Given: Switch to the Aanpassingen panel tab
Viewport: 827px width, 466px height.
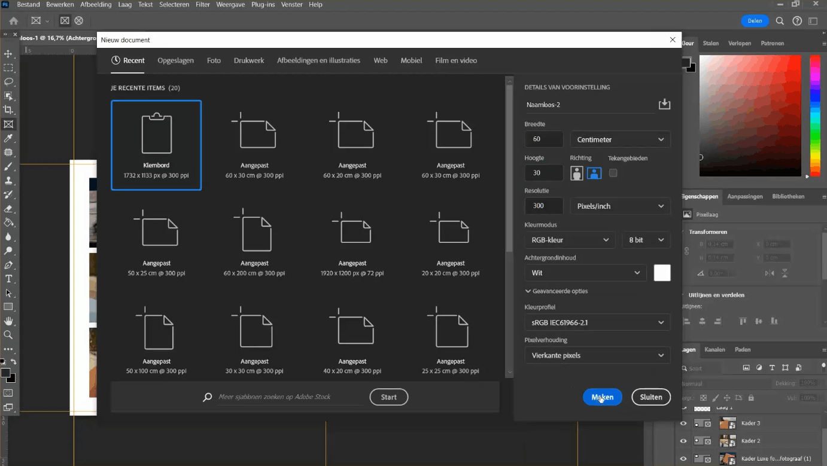Looking at the screenshot, I should click(745, 196).
